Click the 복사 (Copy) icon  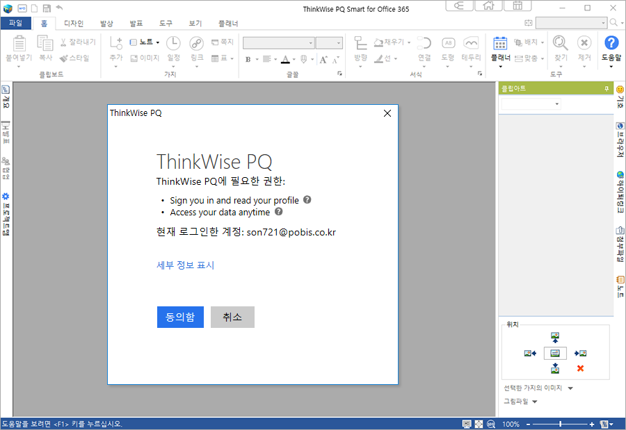(x=45, y=43)
